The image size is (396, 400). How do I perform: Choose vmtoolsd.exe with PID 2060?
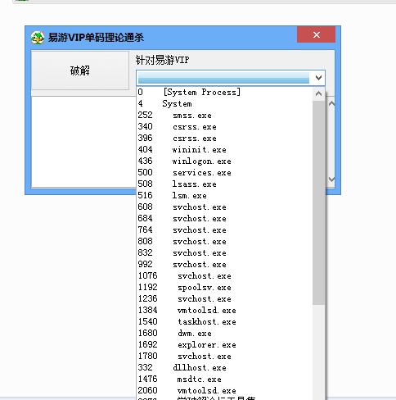point(224,390)
